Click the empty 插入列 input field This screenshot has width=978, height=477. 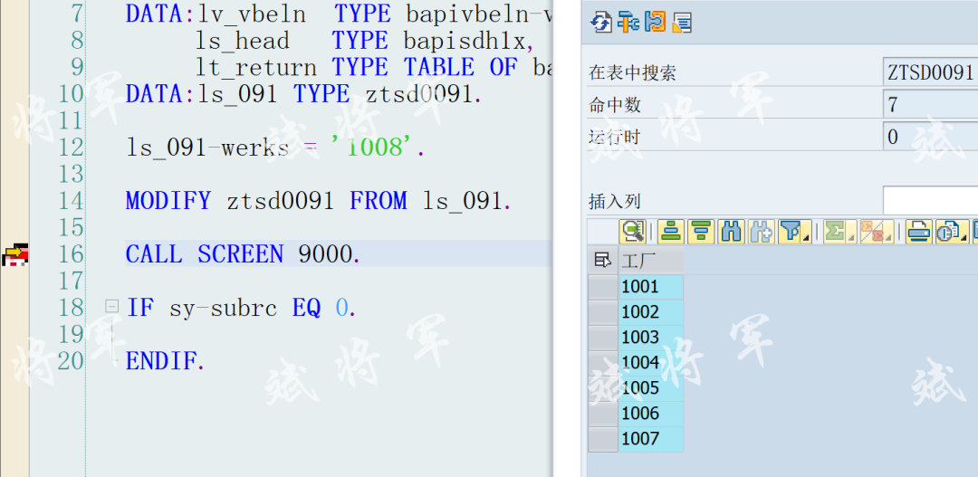click(x=931, y=201)
